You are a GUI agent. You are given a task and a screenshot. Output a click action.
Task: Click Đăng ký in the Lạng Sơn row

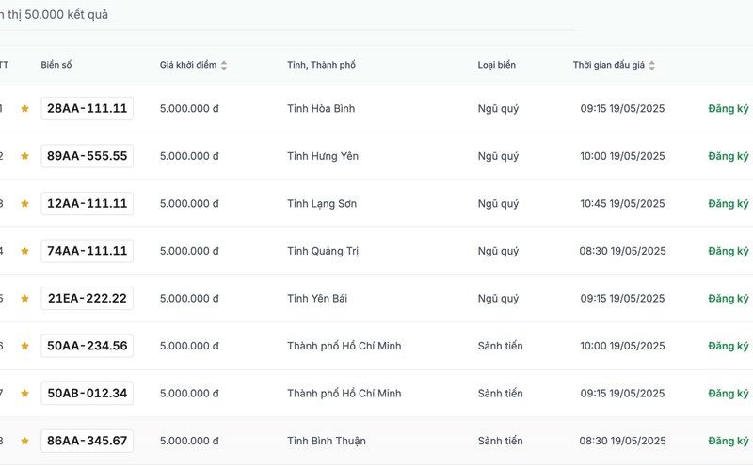point(729,204)
